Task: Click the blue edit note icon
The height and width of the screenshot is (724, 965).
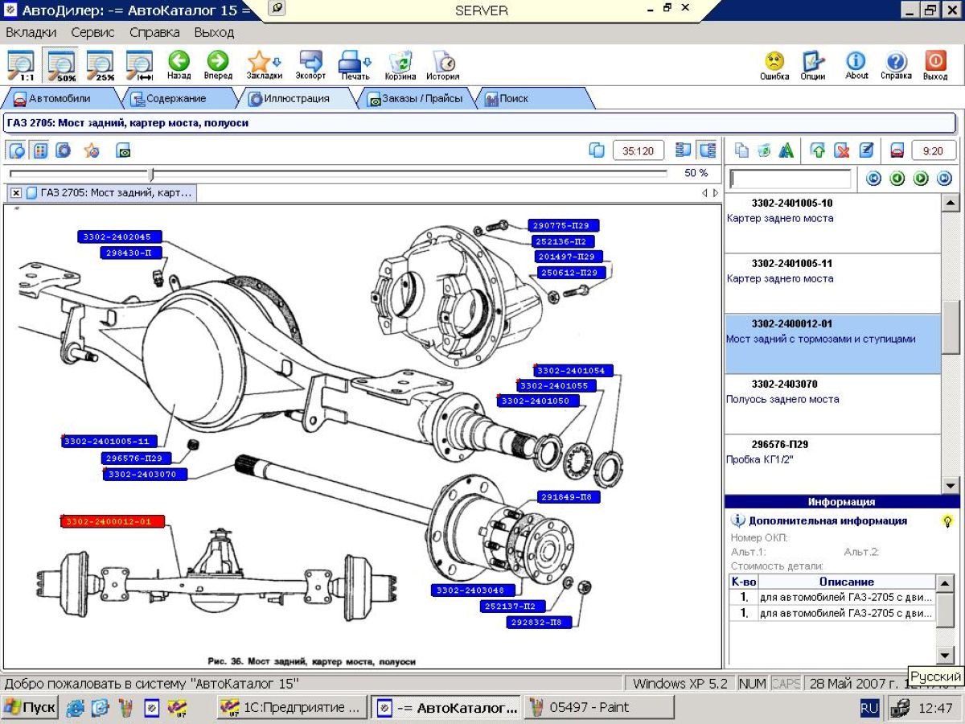Action: [x=865, y=150]
